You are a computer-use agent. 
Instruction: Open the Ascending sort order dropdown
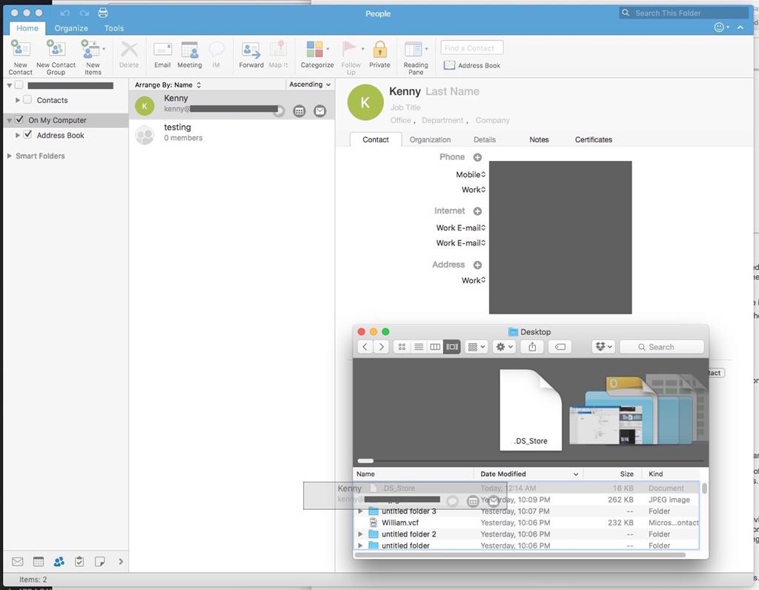point(310,84)
